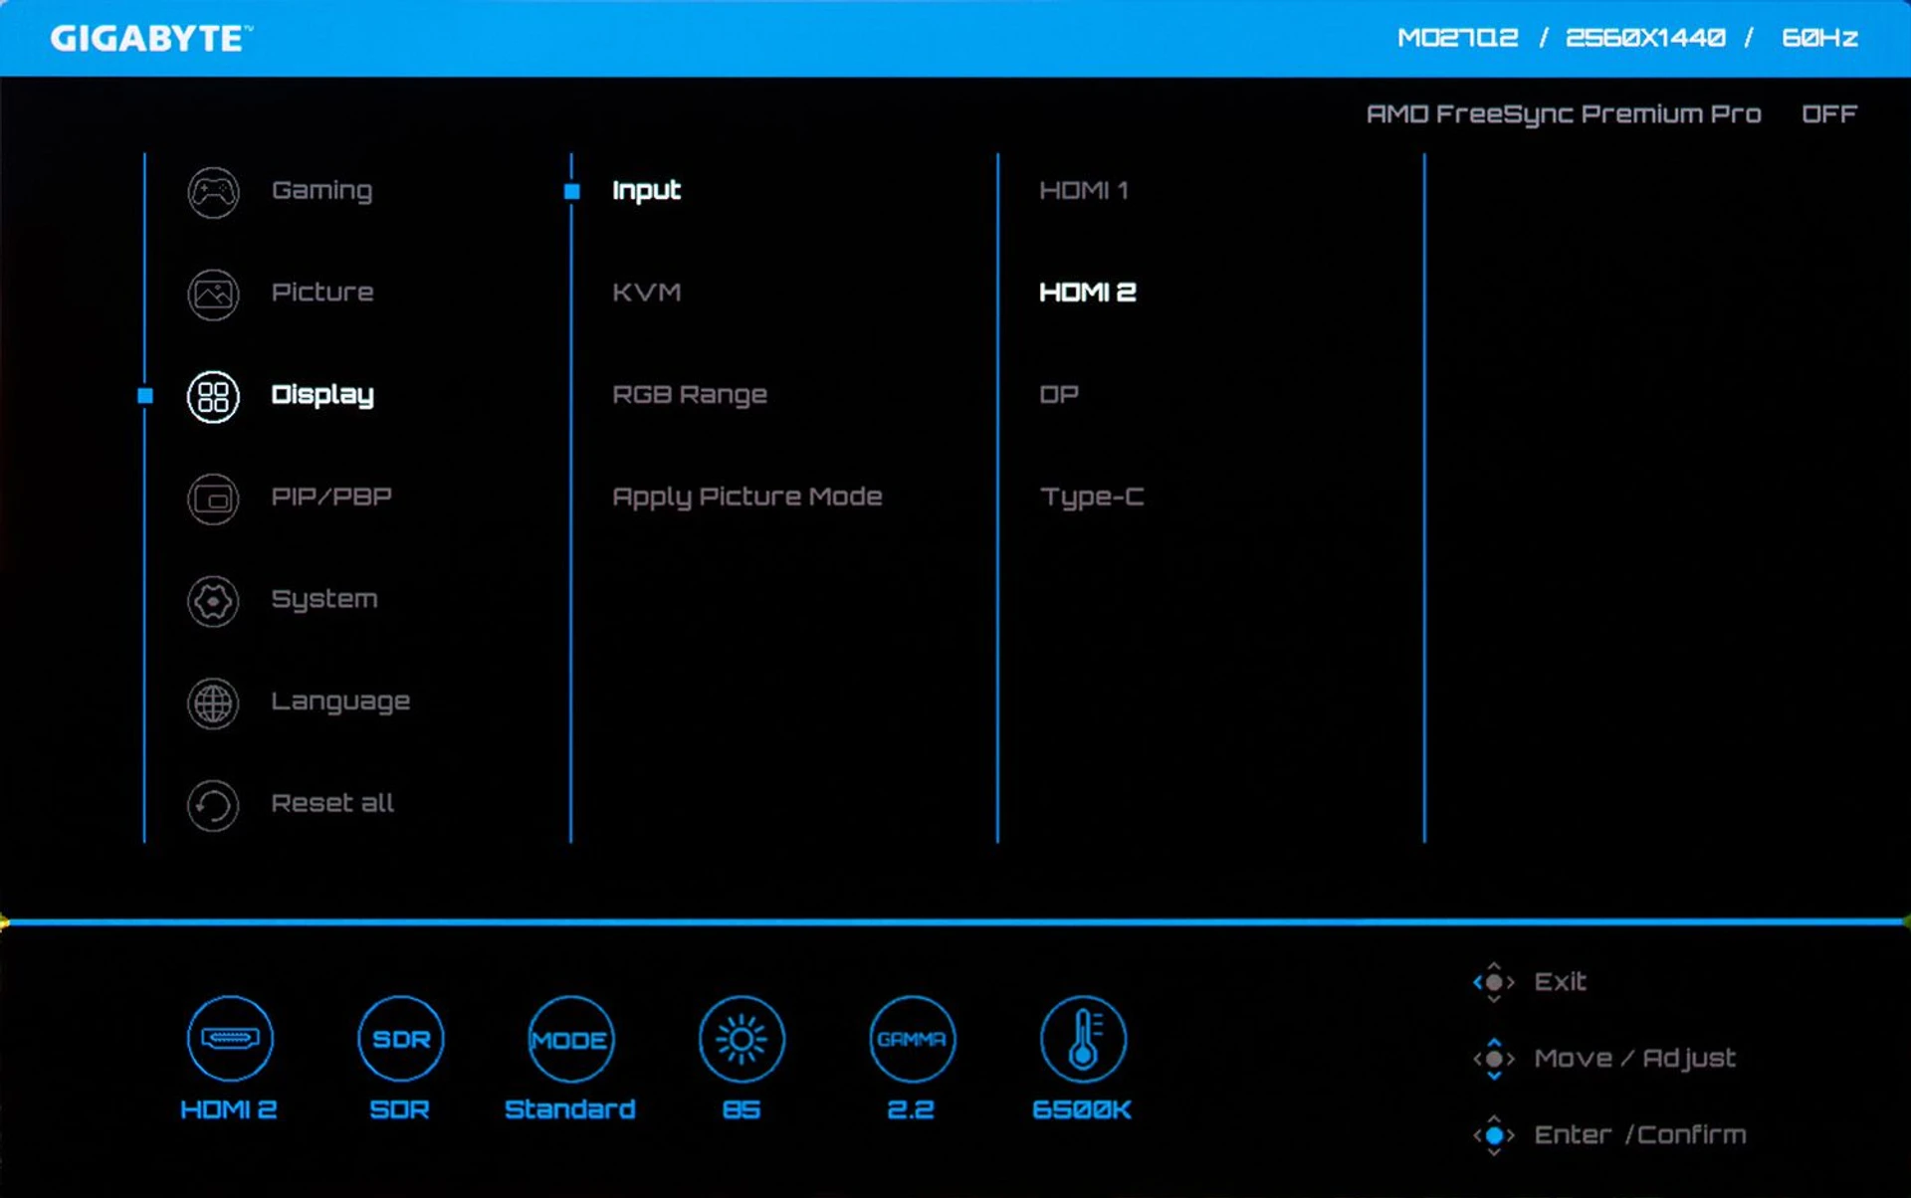Open the RGB Range setting
The height and width of the screenshot is (1198, 1911).
click(690, 395)
